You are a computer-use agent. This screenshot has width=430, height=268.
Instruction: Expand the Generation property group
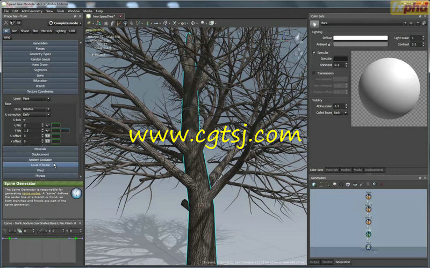[40, 43]
